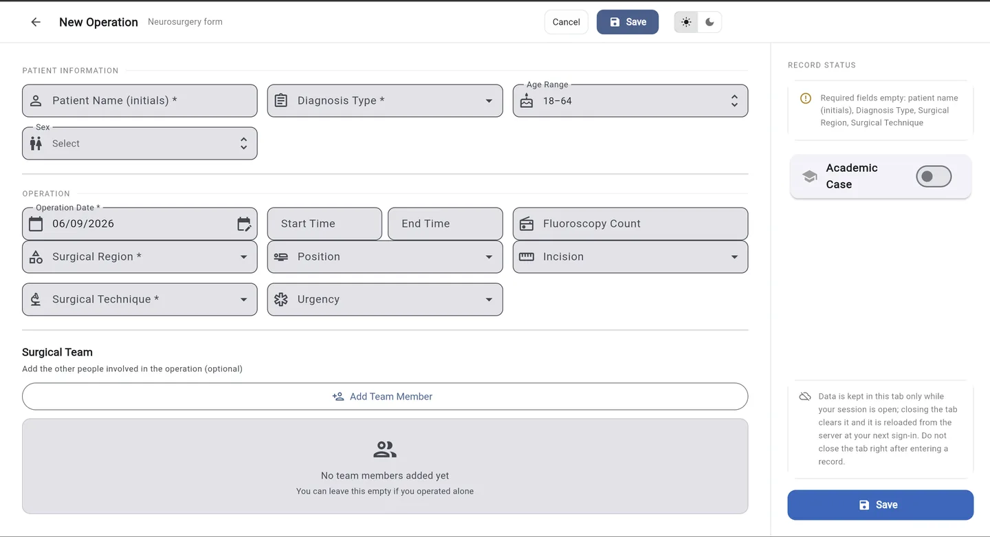Expand the Surgical Technique dropdown arrow
Screen dimensions: 990x537
[243, 300]
